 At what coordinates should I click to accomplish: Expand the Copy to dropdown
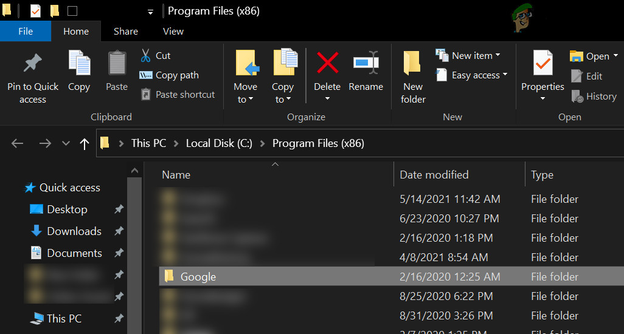(x=282, y=100)
